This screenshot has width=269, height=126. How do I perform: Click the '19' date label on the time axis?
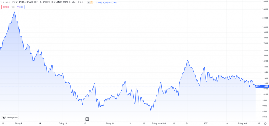click(40, 123)
